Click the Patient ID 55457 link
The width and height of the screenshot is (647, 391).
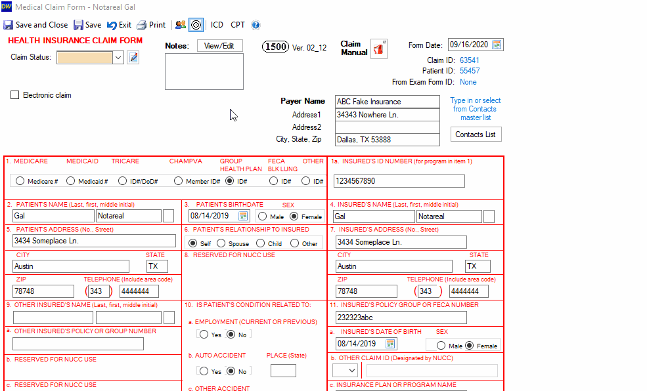470,71
